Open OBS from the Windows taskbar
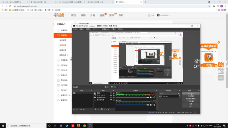This screenshot has width=228, height=128. pyautogui.click(x=90, y=125)
